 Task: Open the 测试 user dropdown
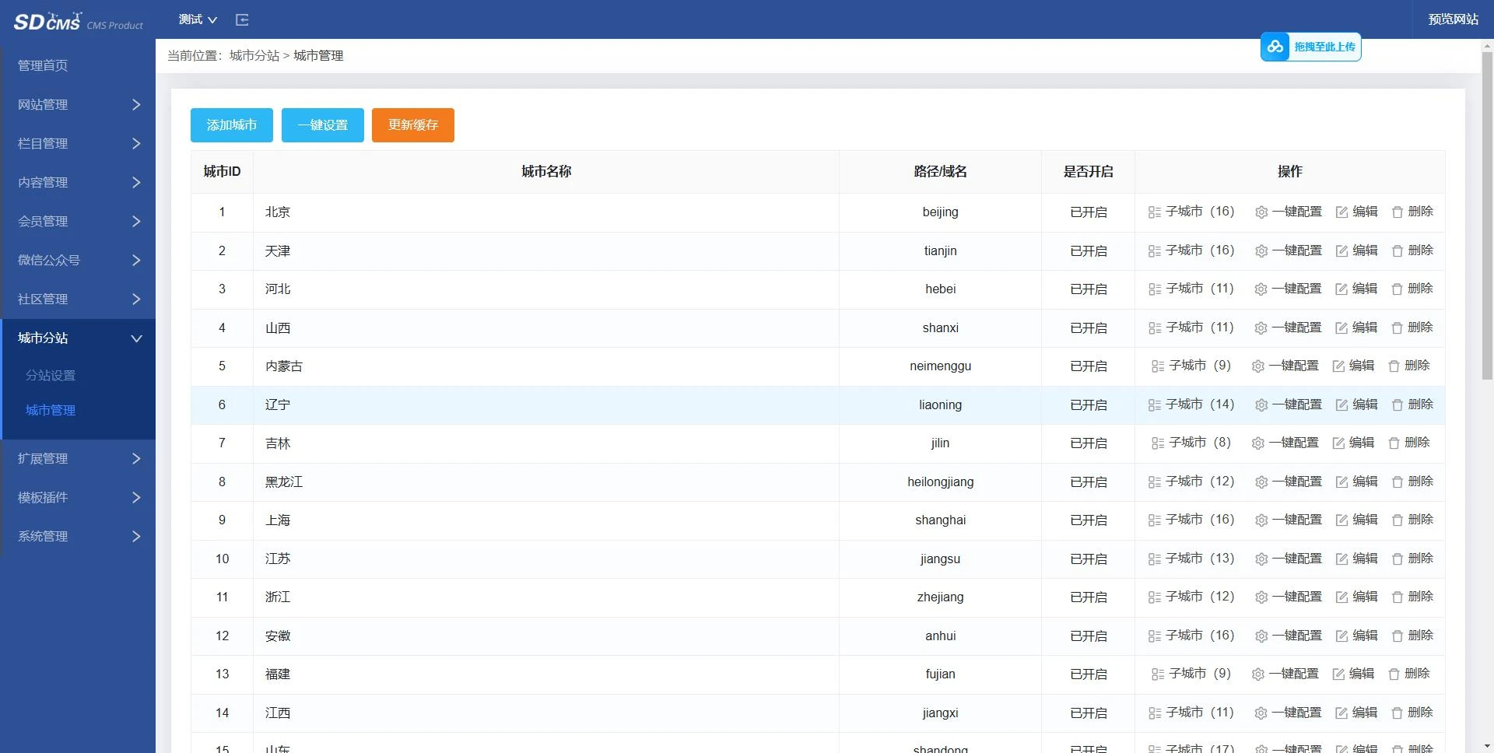pos(198,19)
